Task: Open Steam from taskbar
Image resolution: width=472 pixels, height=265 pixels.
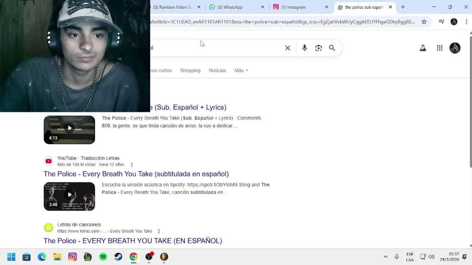Action: pyautogui.click(x=118, y=257)
